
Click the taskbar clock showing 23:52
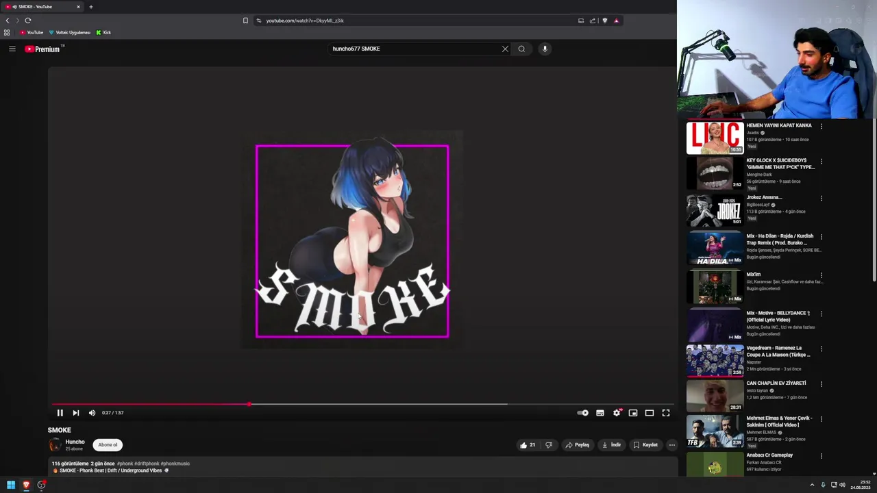click(861, 485)
